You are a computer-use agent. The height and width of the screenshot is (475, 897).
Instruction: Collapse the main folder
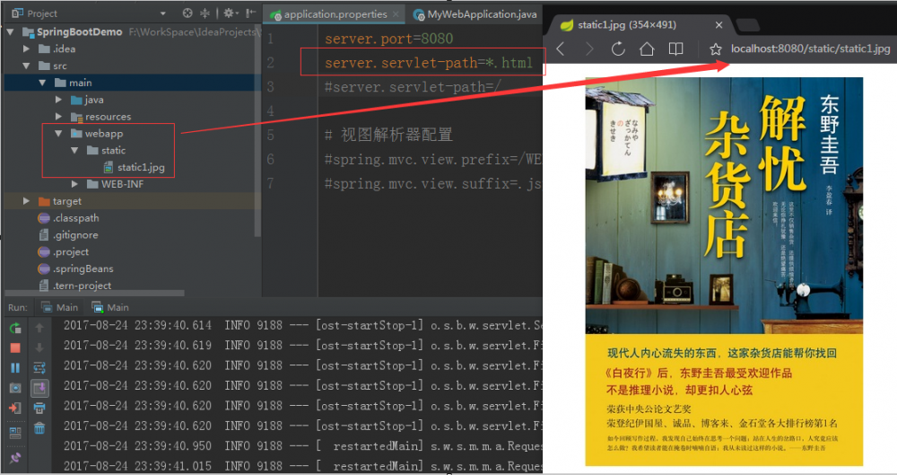point(42,83)
